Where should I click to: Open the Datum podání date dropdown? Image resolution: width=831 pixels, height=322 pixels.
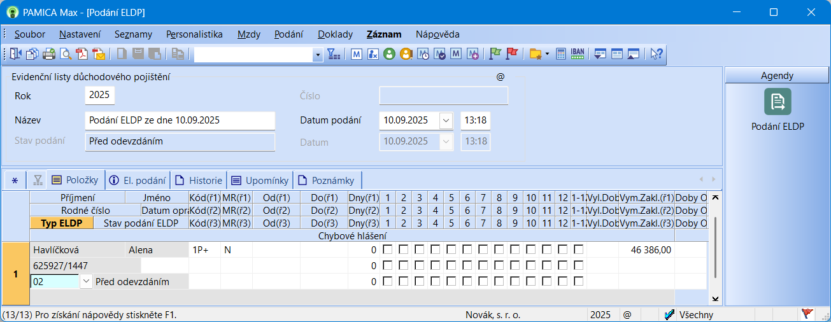[x=446, y=120]
